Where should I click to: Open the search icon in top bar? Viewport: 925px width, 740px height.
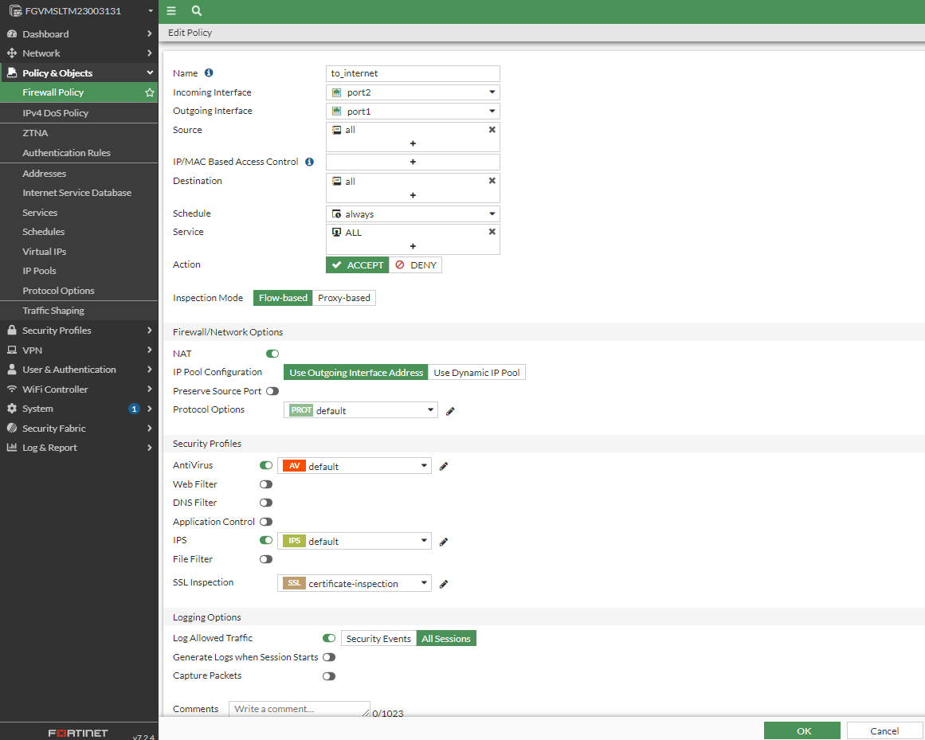point(197,11)
